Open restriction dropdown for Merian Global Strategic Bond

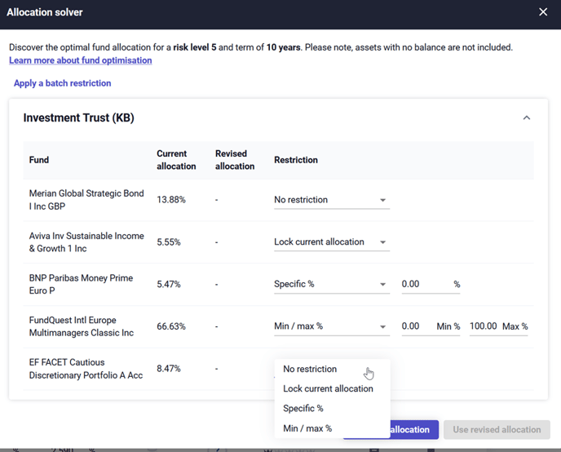coord(331,200)
